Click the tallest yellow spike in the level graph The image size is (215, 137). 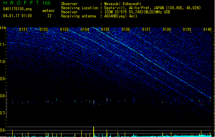94,132
